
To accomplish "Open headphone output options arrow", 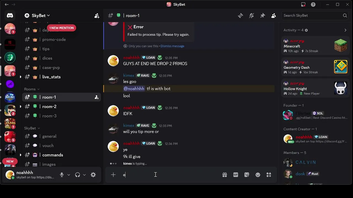I will [x=84, y=175].
